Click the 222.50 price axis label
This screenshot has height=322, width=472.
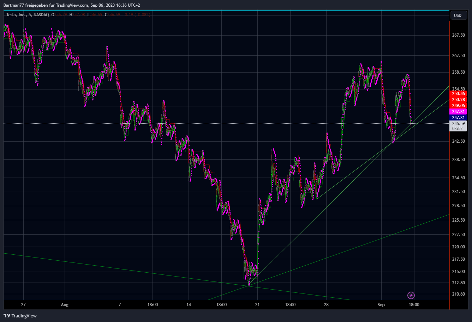[458, 235]
